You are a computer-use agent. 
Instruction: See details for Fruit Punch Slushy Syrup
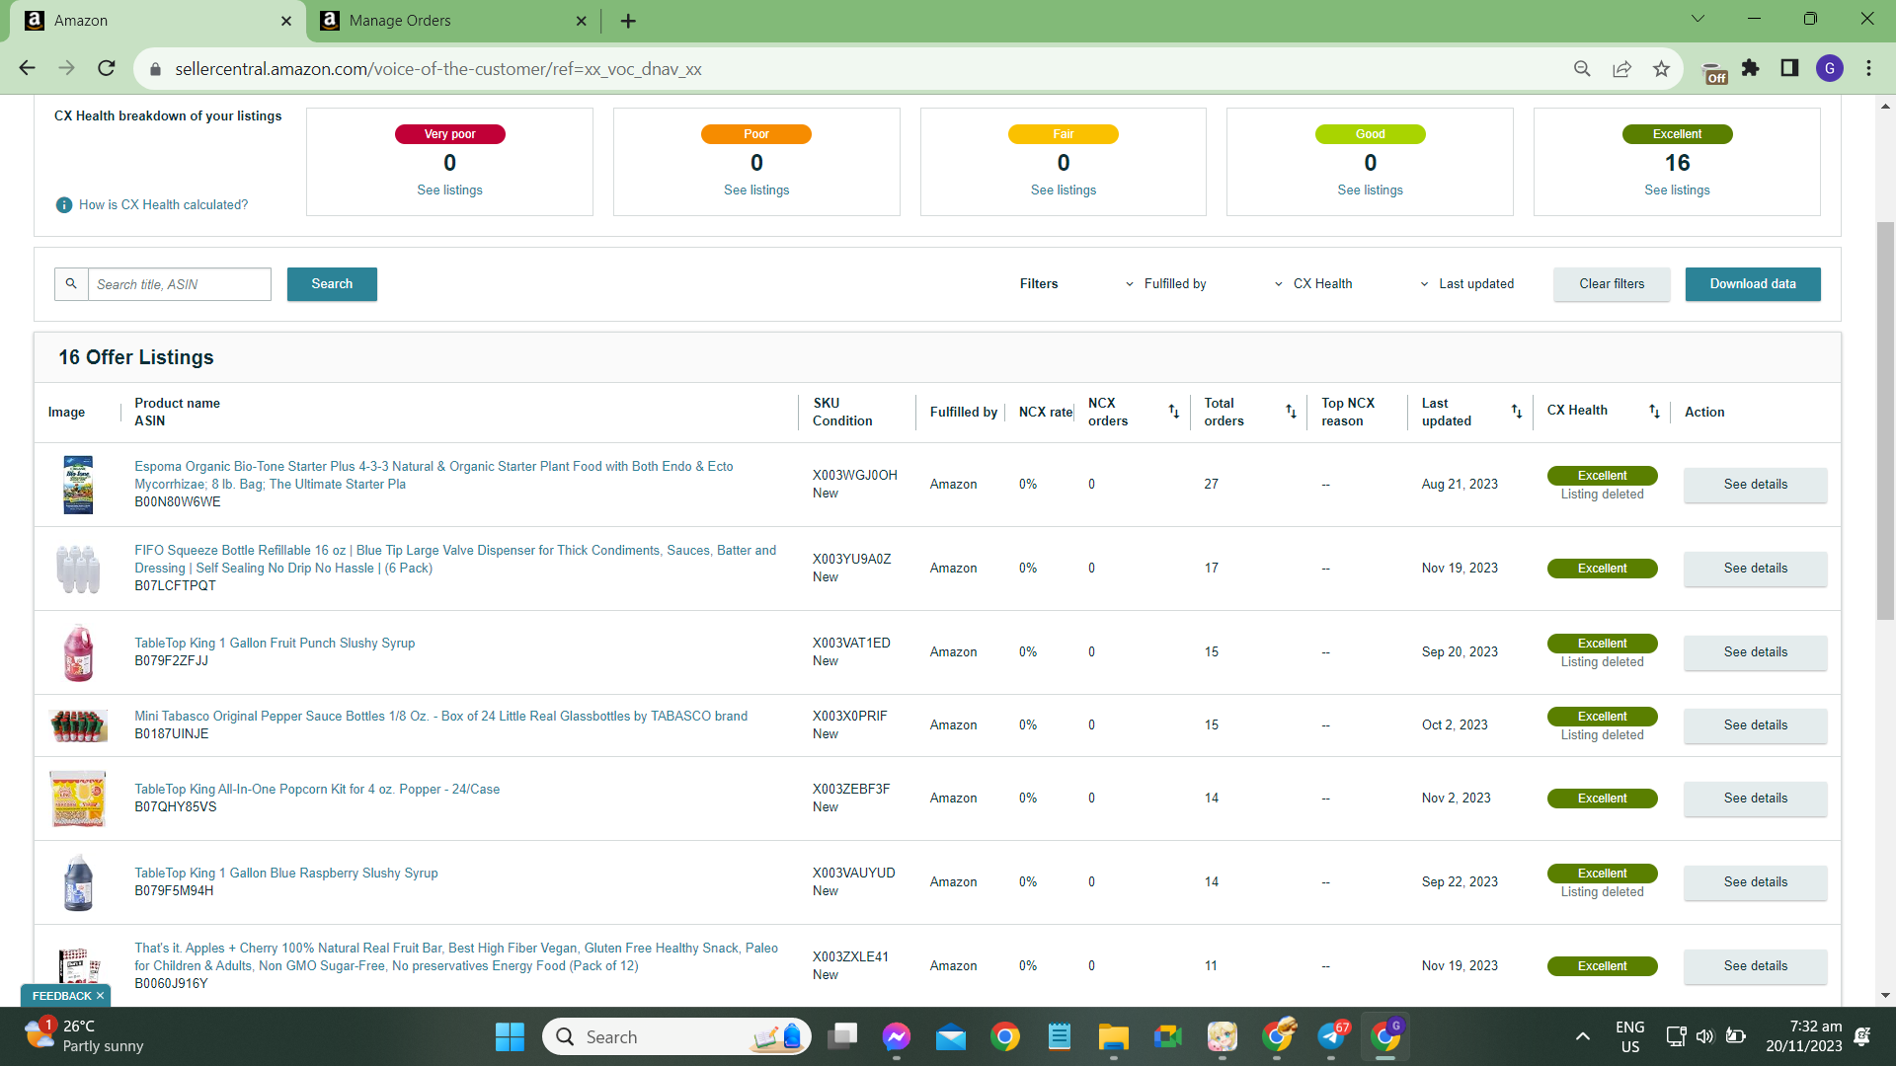[x=1755, y=652]
